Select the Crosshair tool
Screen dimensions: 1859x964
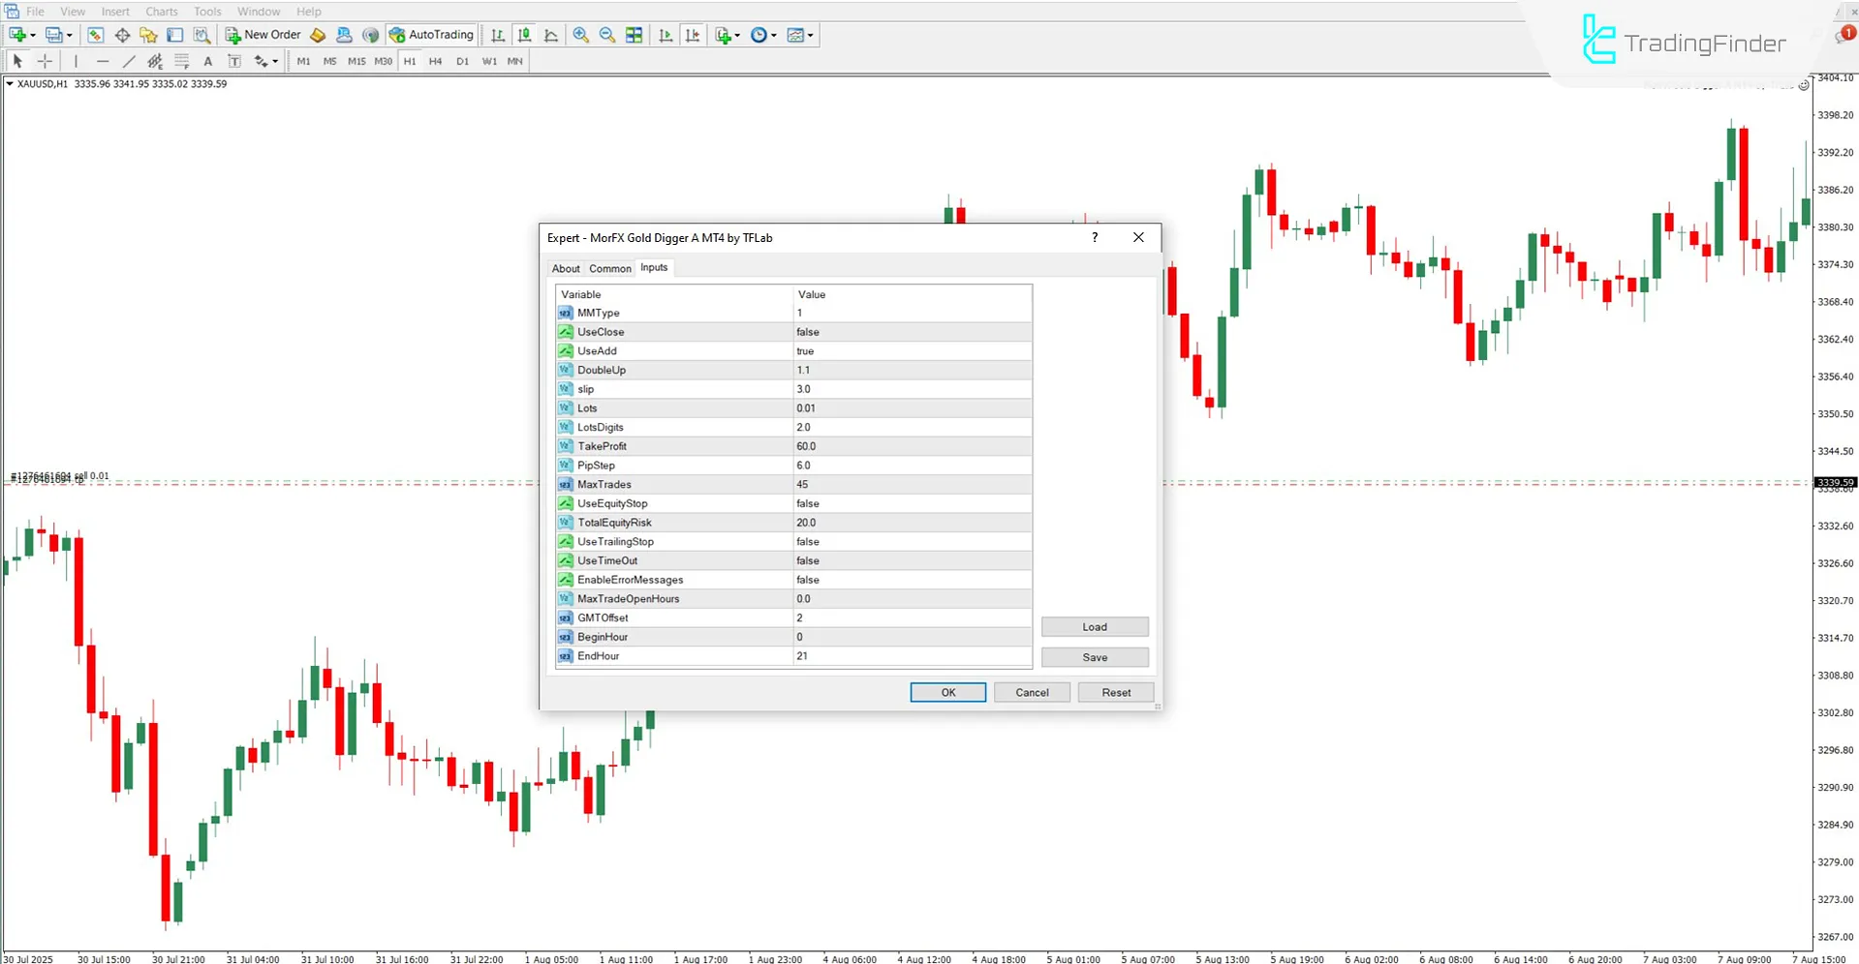coord(45,60)
